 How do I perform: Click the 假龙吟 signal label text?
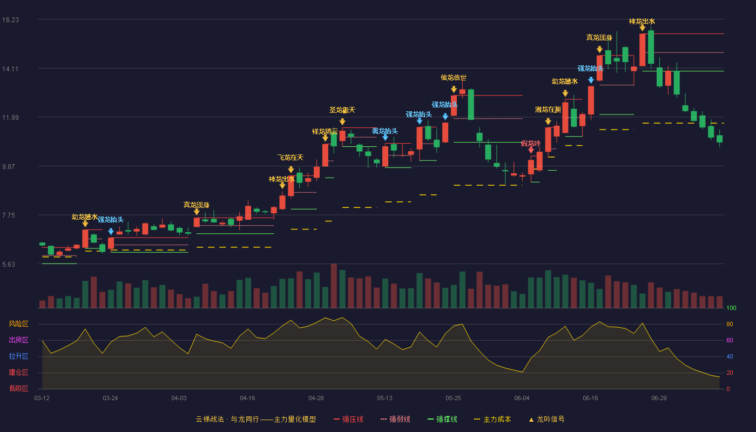[x=531, y=144]
